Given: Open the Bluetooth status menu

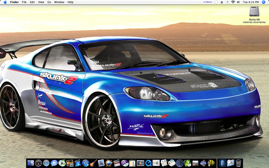Looking at the screenshot, I should [228, 2].
